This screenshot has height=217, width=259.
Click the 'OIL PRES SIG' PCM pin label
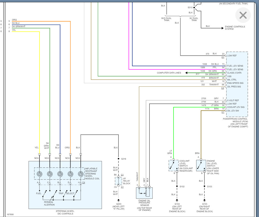click(x=234, y=87)
